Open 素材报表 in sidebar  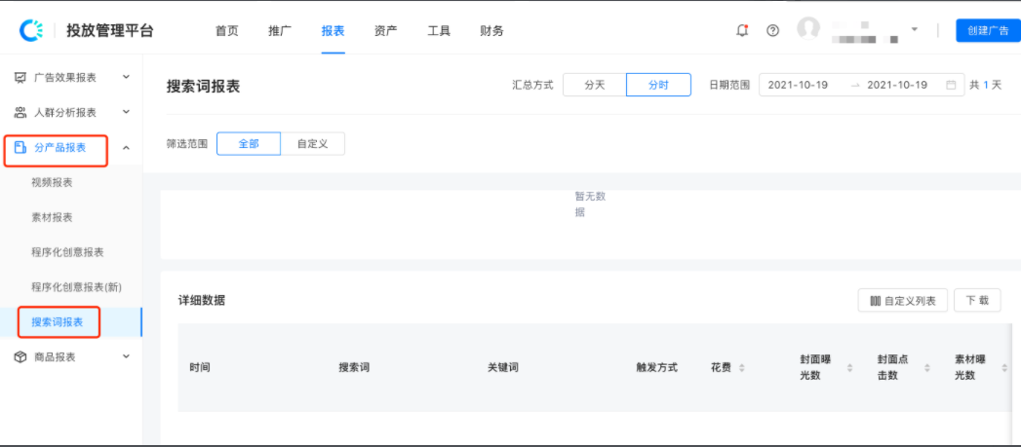[52, 217]
